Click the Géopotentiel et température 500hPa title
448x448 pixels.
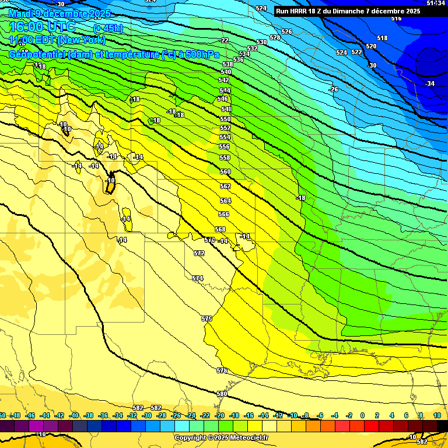107,54
